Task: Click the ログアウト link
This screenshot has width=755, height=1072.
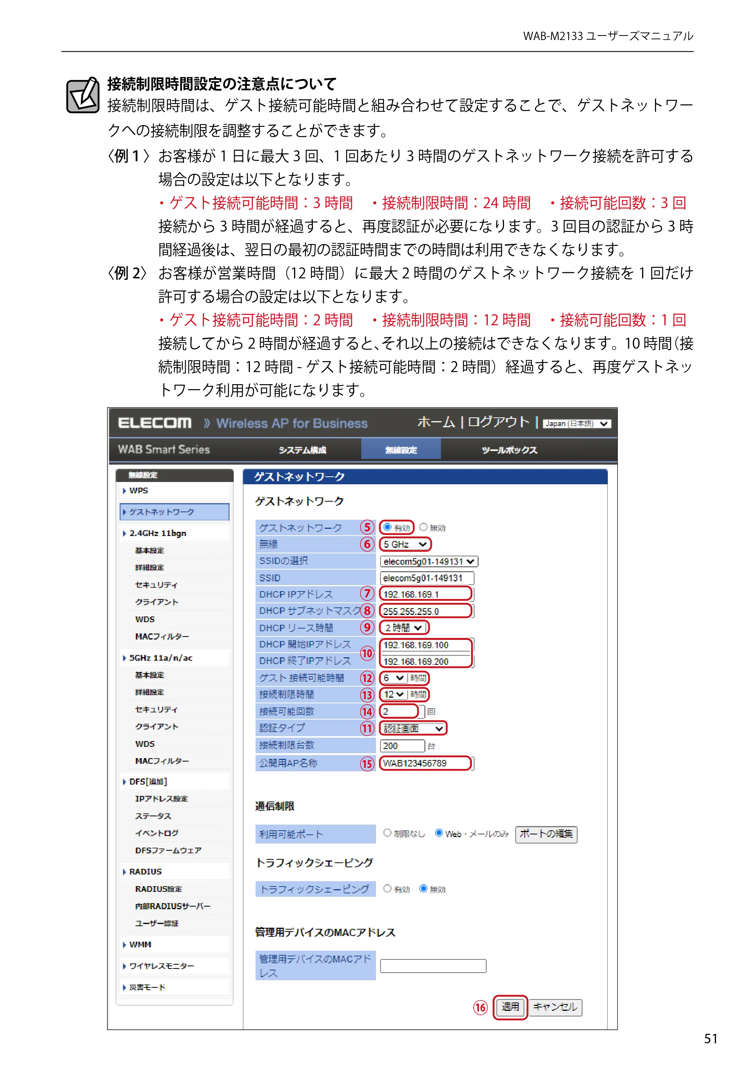Action: coord(498,422)
